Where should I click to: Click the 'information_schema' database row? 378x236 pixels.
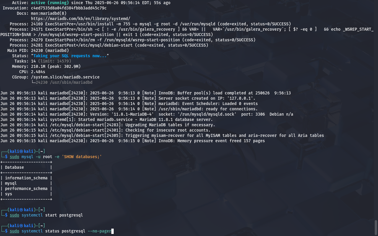coord(26,178)
